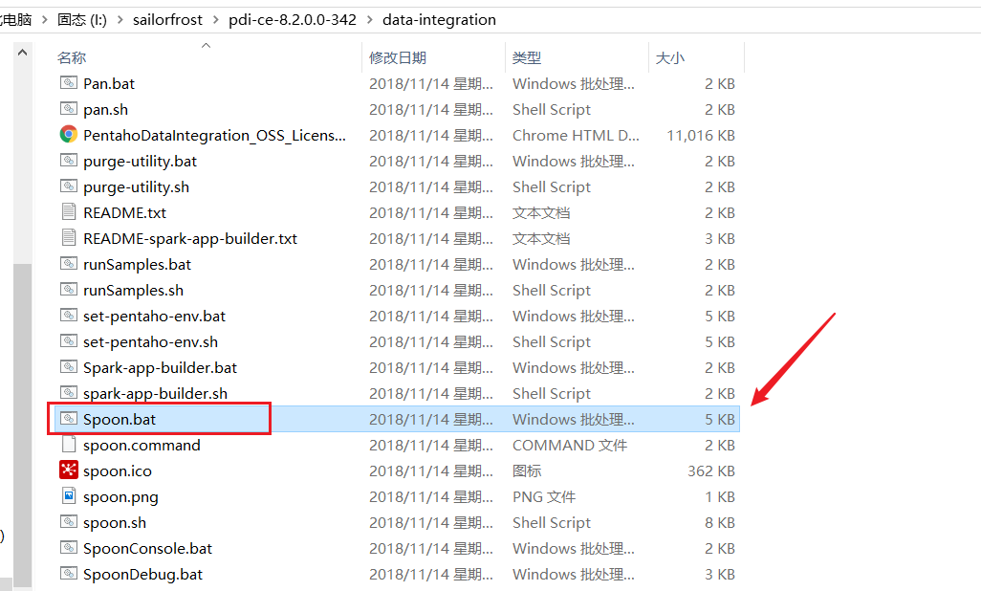Expand breadcrumb chevron after 固态 (I:)
Screen dimensions: 981x591
pyautogui.click(x=120, y=20)
